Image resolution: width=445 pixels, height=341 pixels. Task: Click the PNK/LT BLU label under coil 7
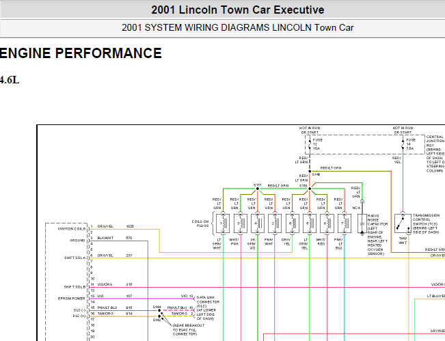pos(338,244)
